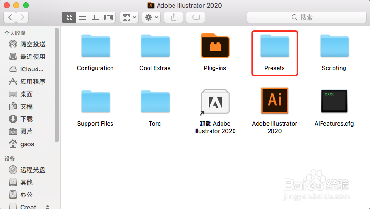Click the Adobe Illustrator 2020 title proxy icon
370x209 pixels.
coord(150,5)
